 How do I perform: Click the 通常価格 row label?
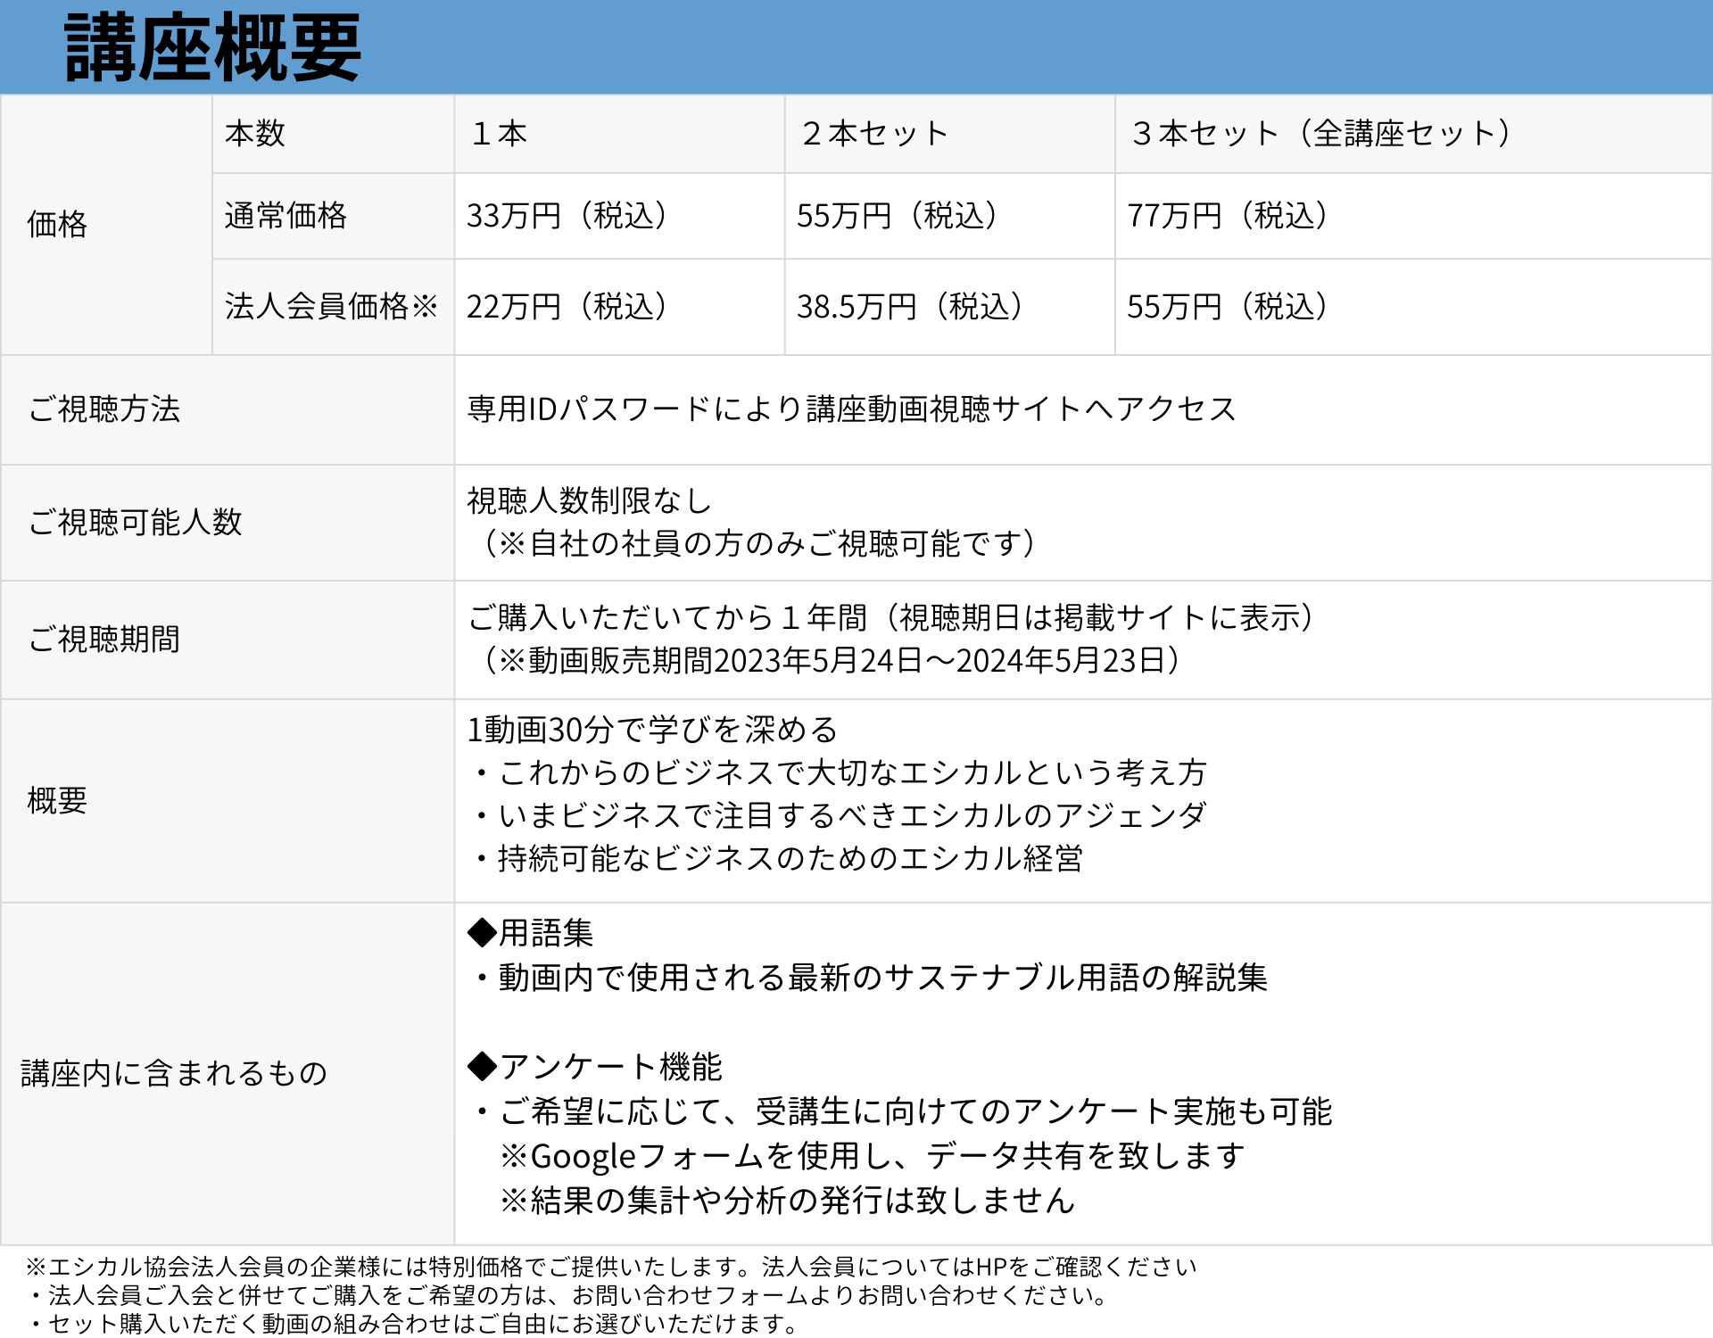point(285,216)
